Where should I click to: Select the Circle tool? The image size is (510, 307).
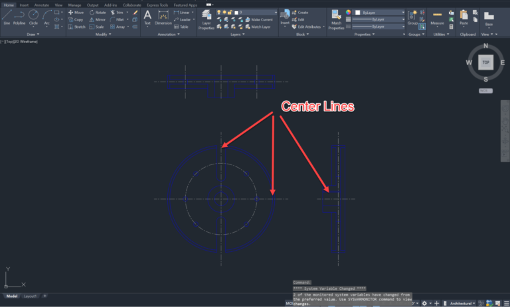tap(33, 17)
